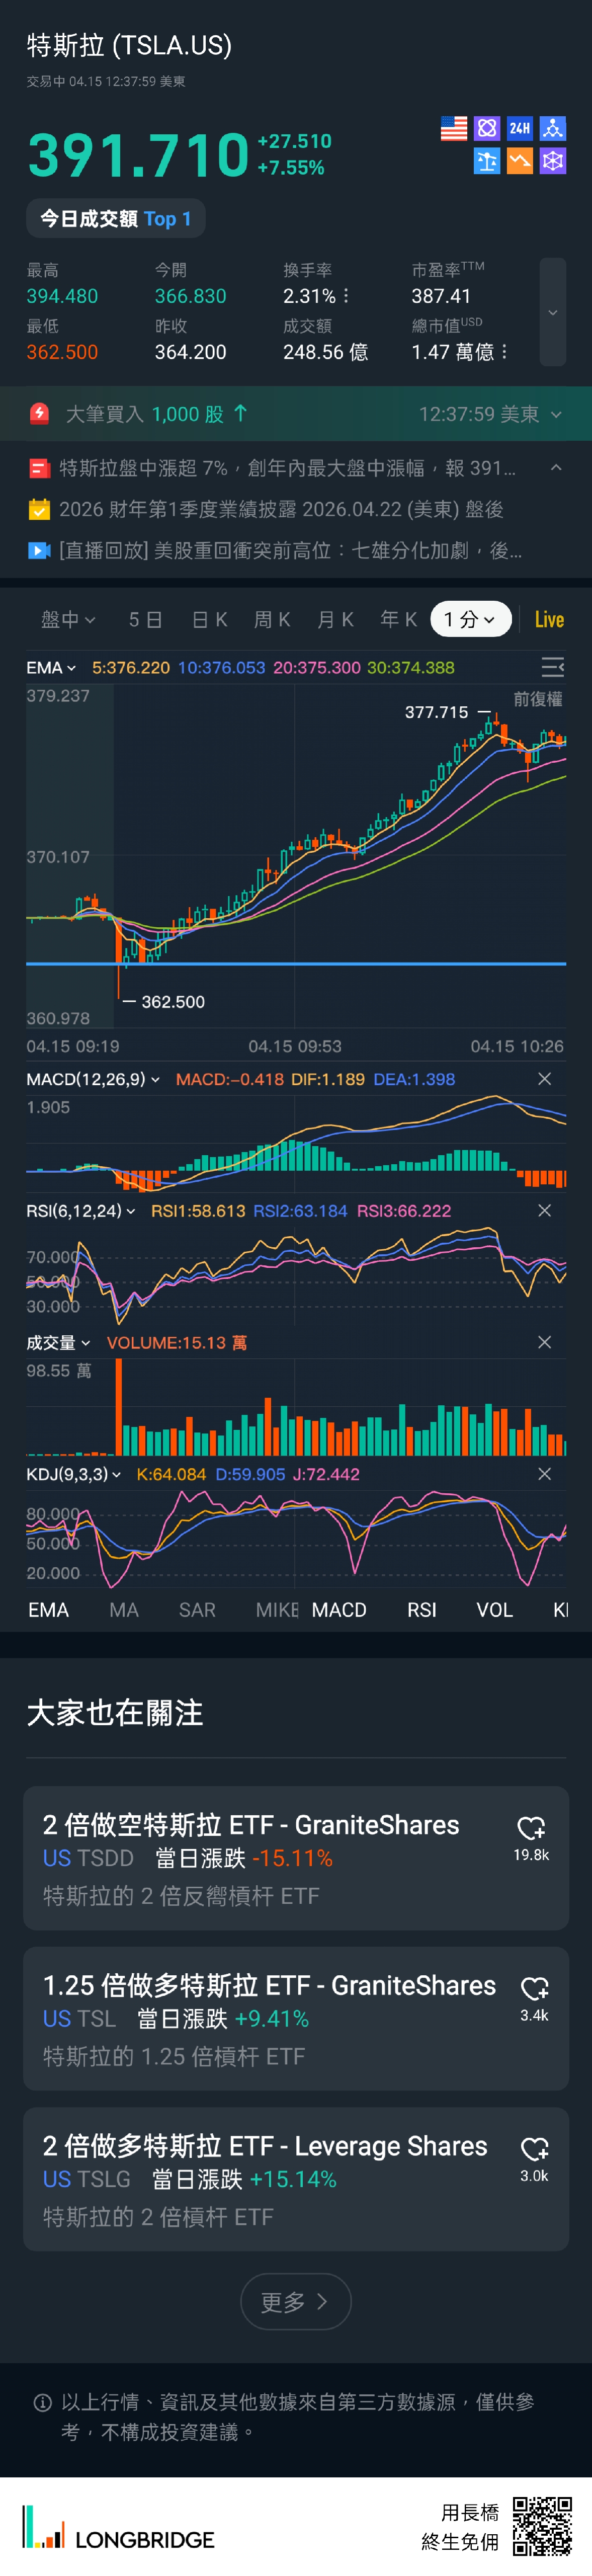
Task: Remove the RSI indicator panel
Action: click(x=544, y=1211)
